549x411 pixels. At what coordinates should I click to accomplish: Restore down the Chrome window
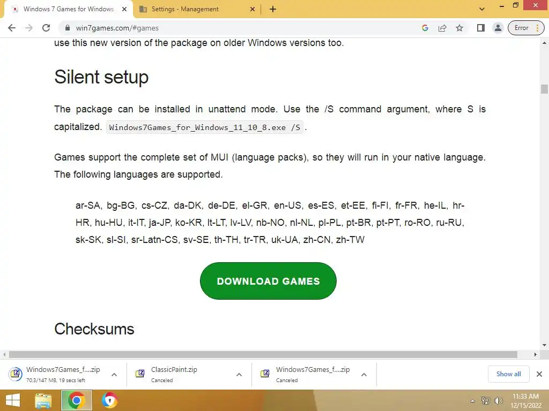pos(515,5)
